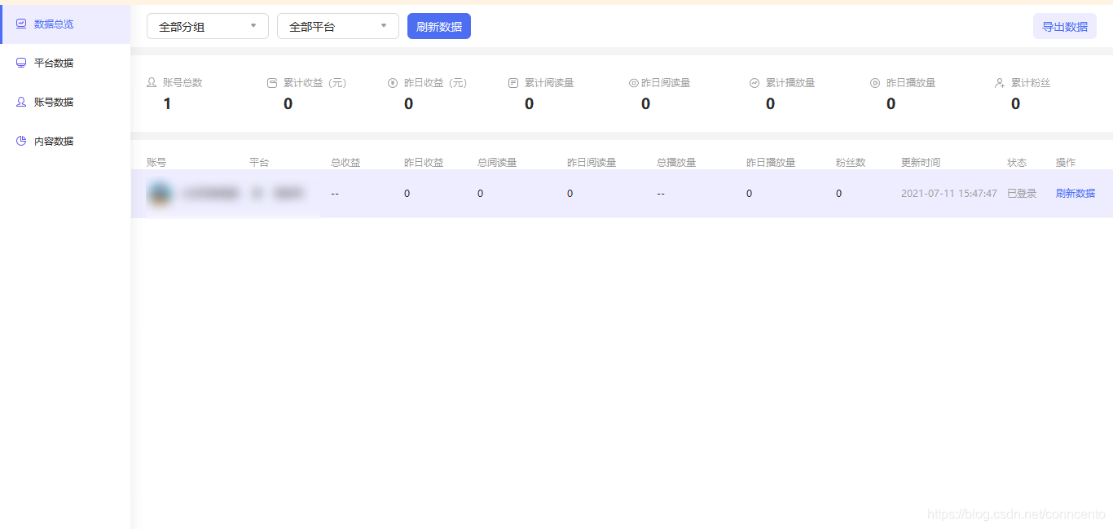Click the 昨日收益 column header

coord(424,163)
